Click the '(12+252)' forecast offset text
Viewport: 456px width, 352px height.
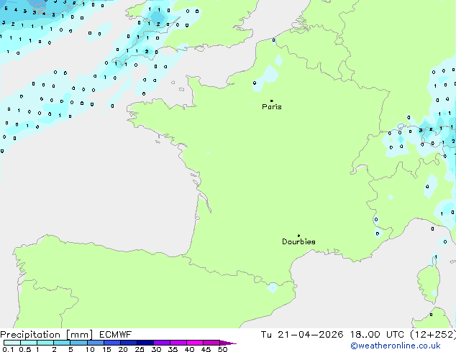(433, 335)
